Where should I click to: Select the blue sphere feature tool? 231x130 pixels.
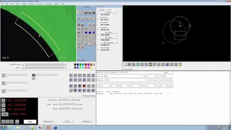click(86, 32)
